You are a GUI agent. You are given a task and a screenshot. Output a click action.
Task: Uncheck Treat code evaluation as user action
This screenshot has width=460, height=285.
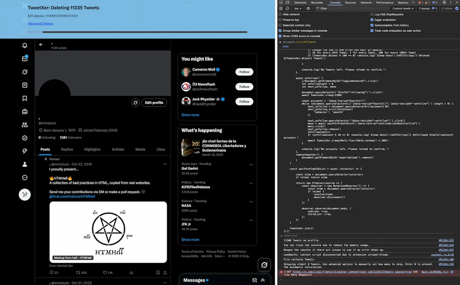tap(372, 31)
